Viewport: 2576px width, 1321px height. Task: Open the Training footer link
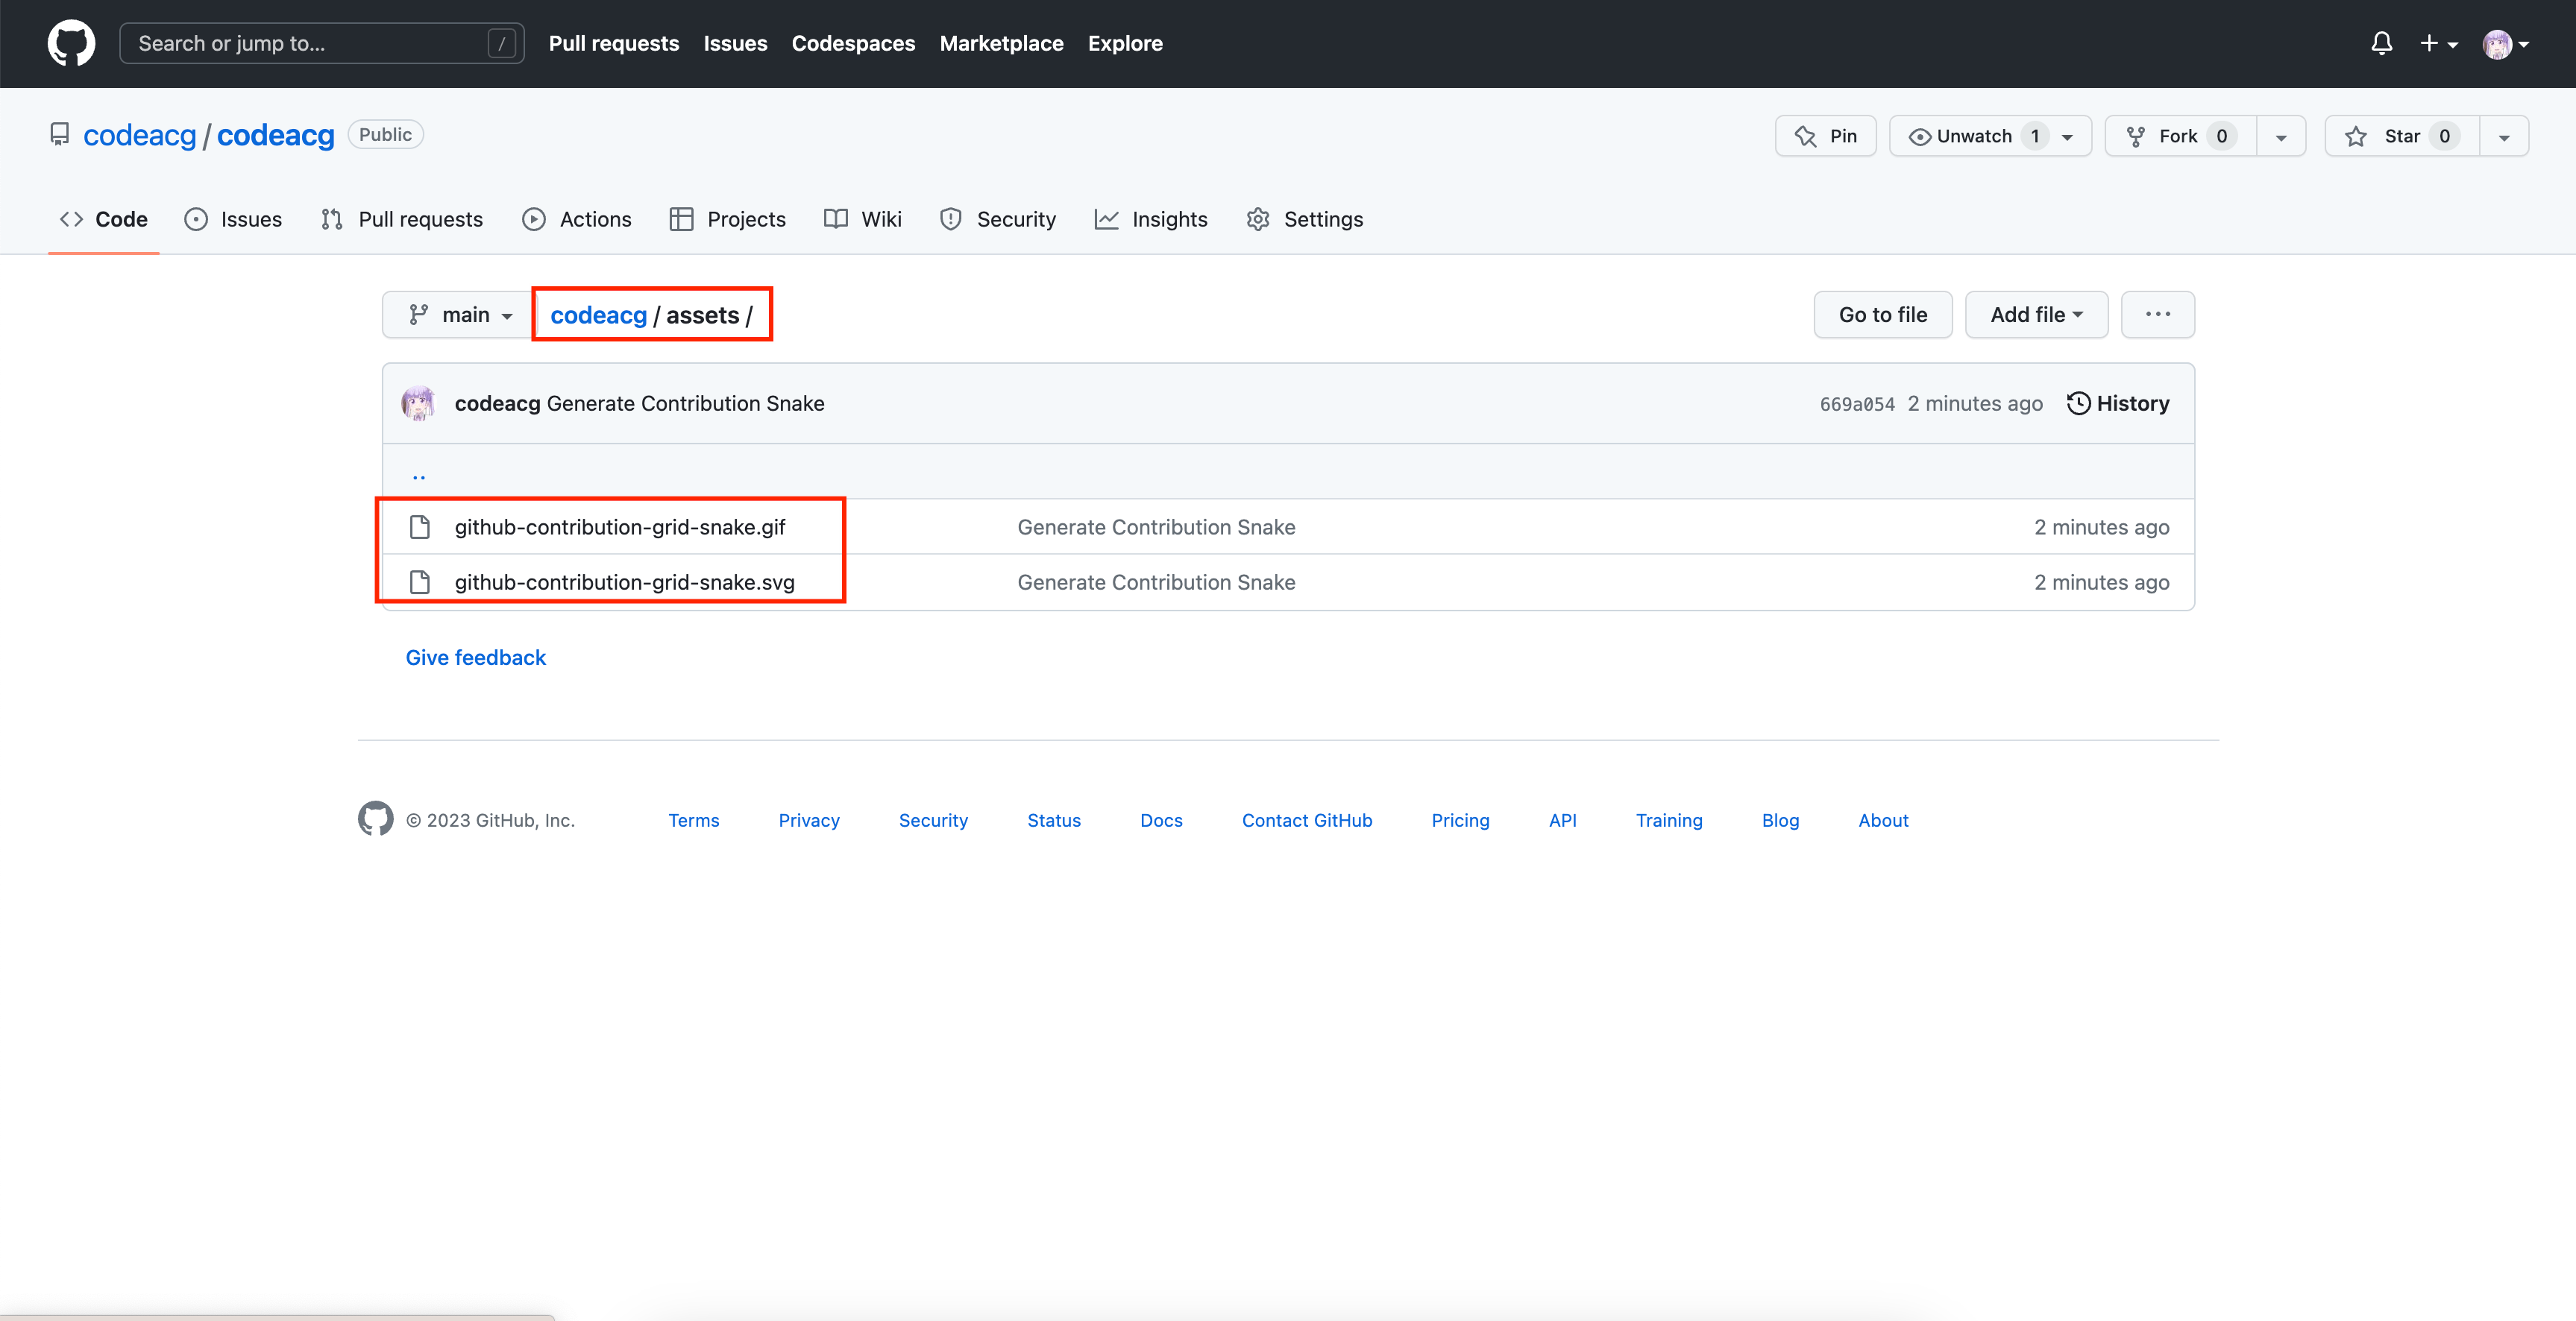1669,819
